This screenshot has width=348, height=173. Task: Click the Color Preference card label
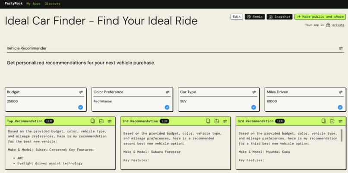pos(108,92)
